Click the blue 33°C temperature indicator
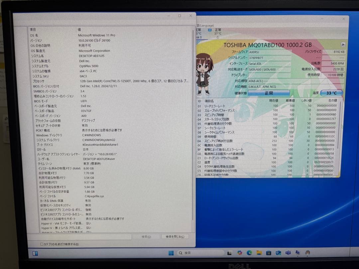Image resolution: width=359 pixels, height=269 pixels. (x=331, y=93)
